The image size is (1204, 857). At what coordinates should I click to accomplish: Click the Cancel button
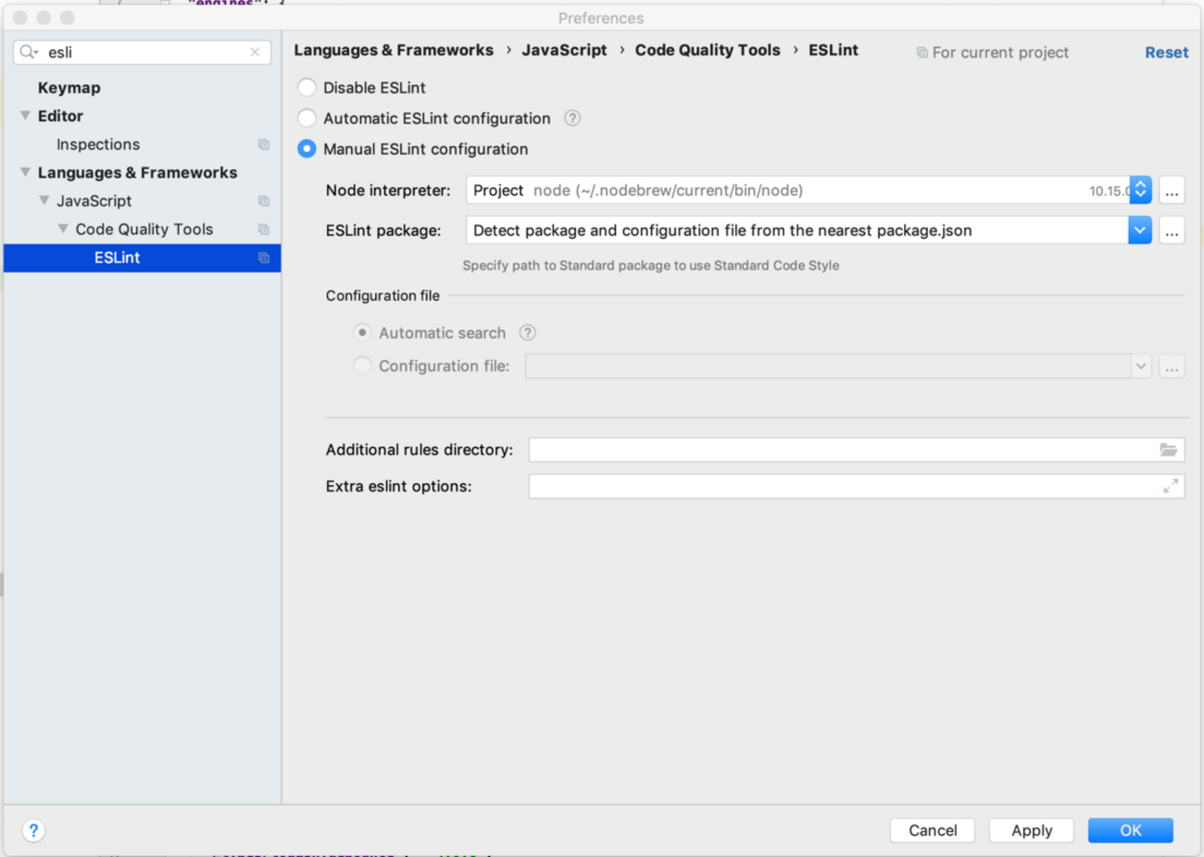coord(933,830)
